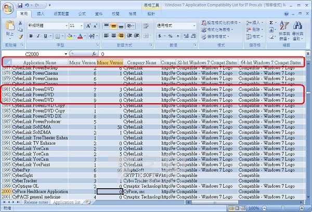Zoom in with plus button
Screen dimensions: 312x212
point(302,208)
